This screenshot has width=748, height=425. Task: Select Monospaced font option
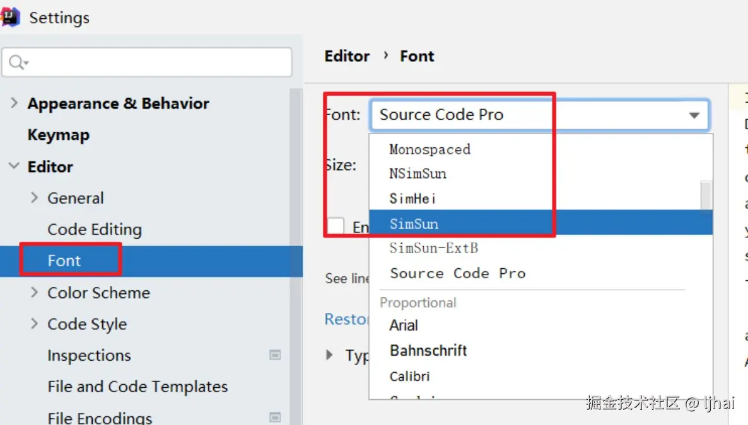(x=430, y=149)
